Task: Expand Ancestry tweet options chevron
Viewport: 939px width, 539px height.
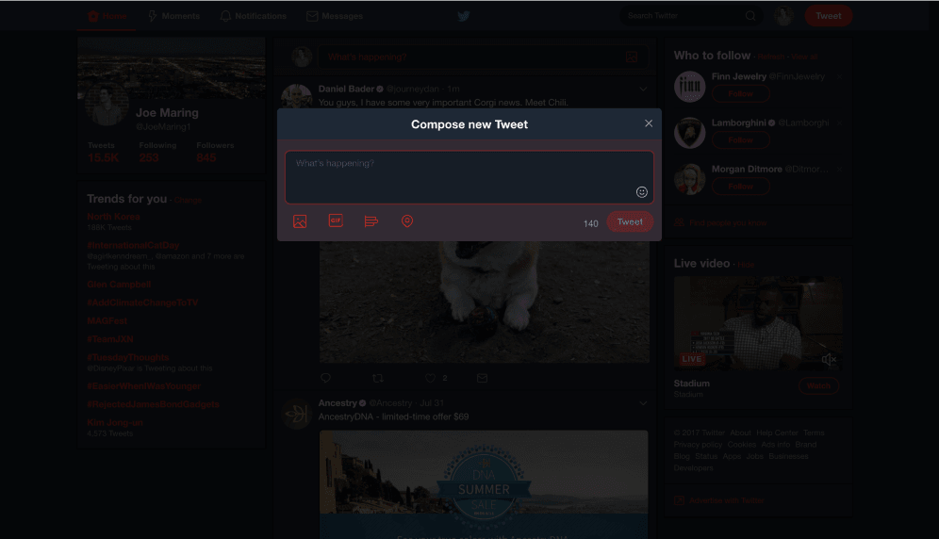Action: pyautogui.click(x=643, y=403)
